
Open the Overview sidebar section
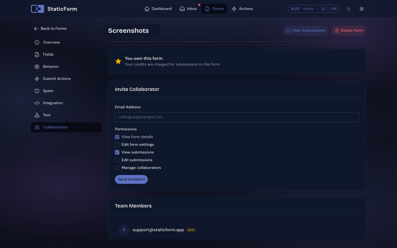pos(66,42)
